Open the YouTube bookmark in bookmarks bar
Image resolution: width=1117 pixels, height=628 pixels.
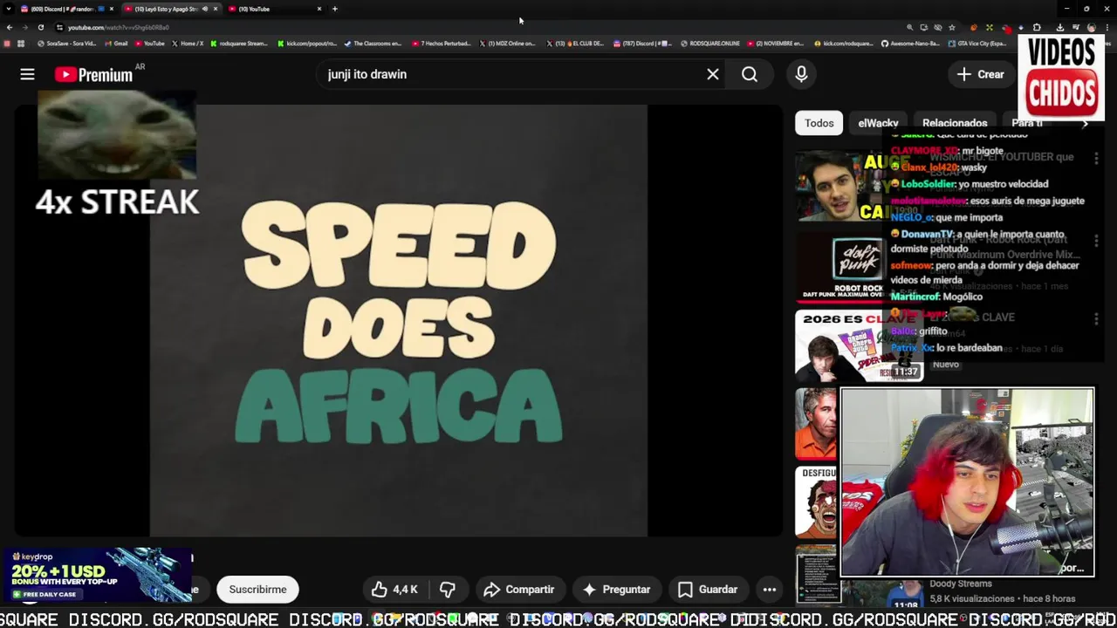149,44
